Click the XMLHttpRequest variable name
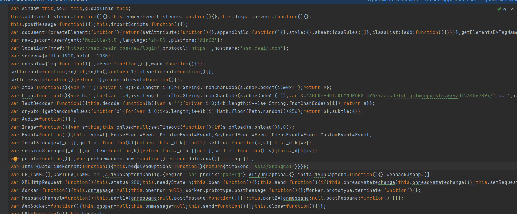This screenshot has height=214, width=517. click(42, 182)
